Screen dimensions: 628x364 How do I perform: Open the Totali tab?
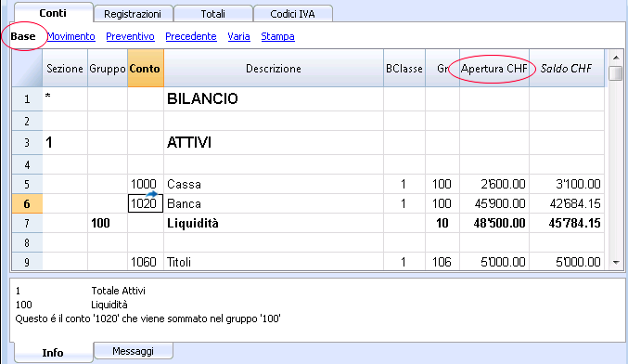click(x=212, y=14)
